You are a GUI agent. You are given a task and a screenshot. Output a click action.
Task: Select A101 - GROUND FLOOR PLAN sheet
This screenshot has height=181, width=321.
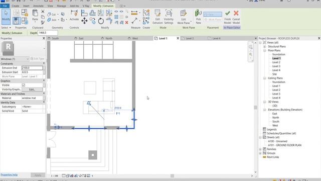[284, 145]
